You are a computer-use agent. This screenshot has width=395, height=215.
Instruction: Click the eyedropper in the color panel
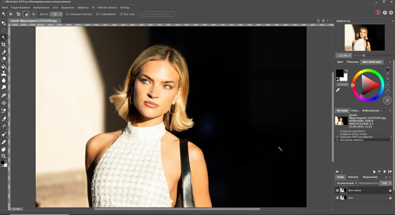pos(338,90)
